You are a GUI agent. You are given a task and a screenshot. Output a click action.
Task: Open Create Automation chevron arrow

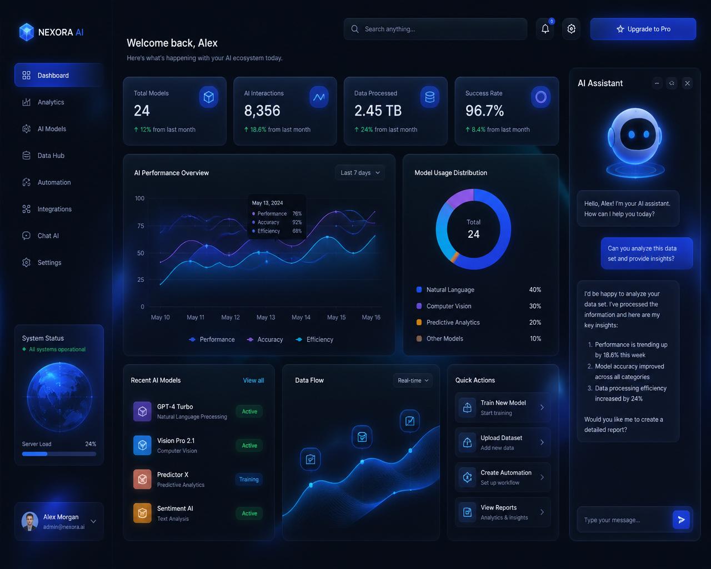click(x=542, y=477)
